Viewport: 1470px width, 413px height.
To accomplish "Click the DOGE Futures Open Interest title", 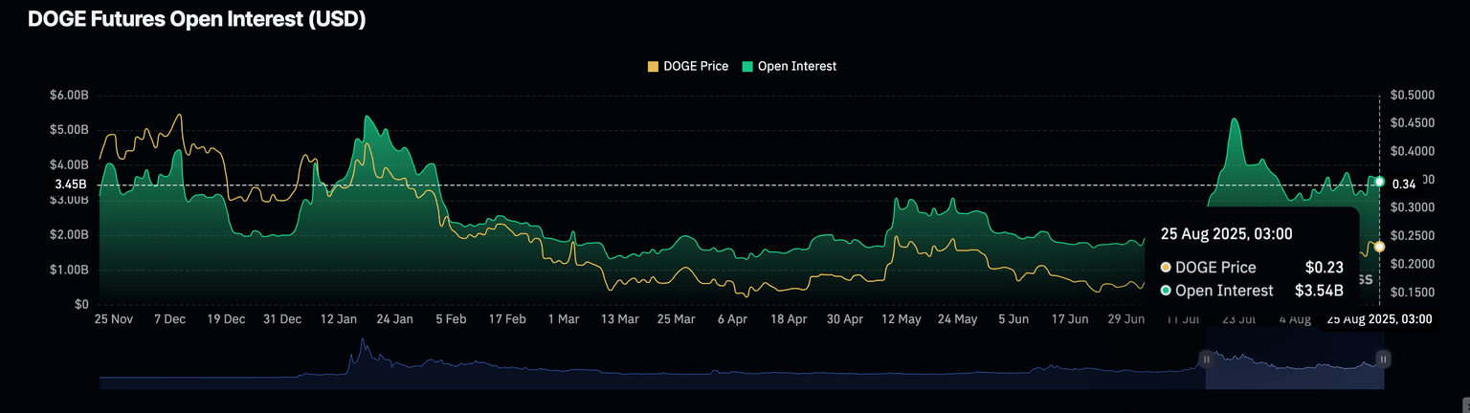I will tap(196, 19).
